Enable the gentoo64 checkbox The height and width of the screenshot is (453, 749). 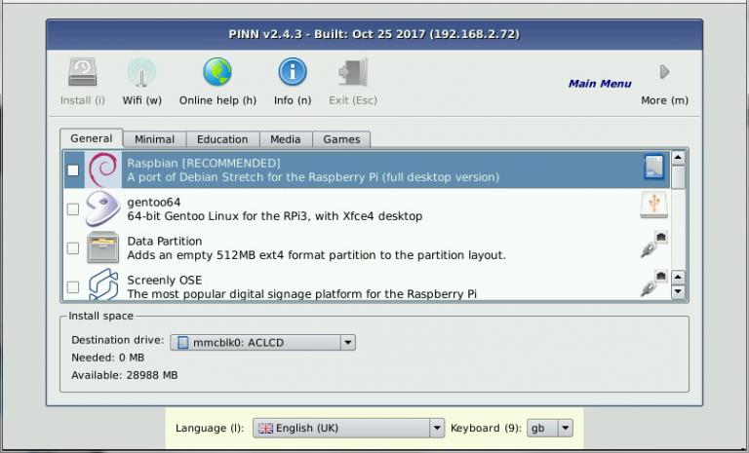73,208
